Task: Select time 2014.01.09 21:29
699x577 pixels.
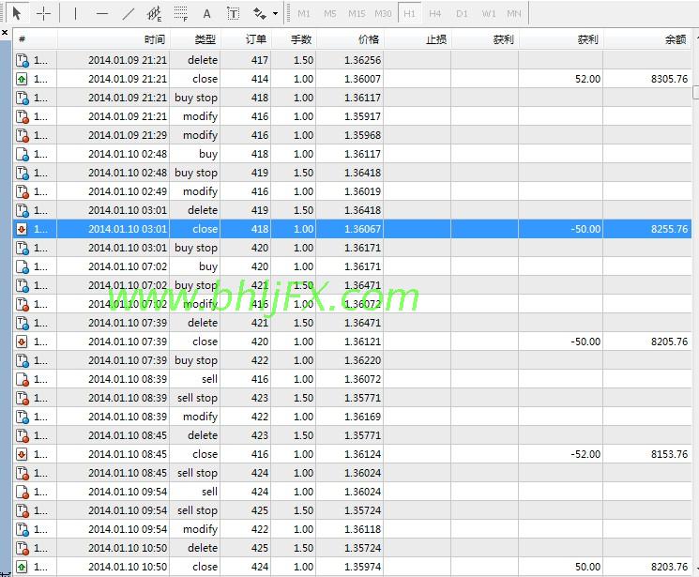Action: [x=128, y=135]
